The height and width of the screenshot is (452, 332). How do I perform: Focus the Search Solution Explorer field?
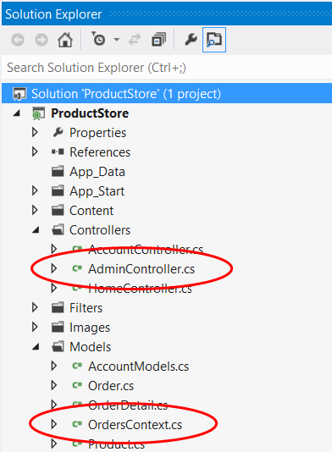tap(167, 68)
